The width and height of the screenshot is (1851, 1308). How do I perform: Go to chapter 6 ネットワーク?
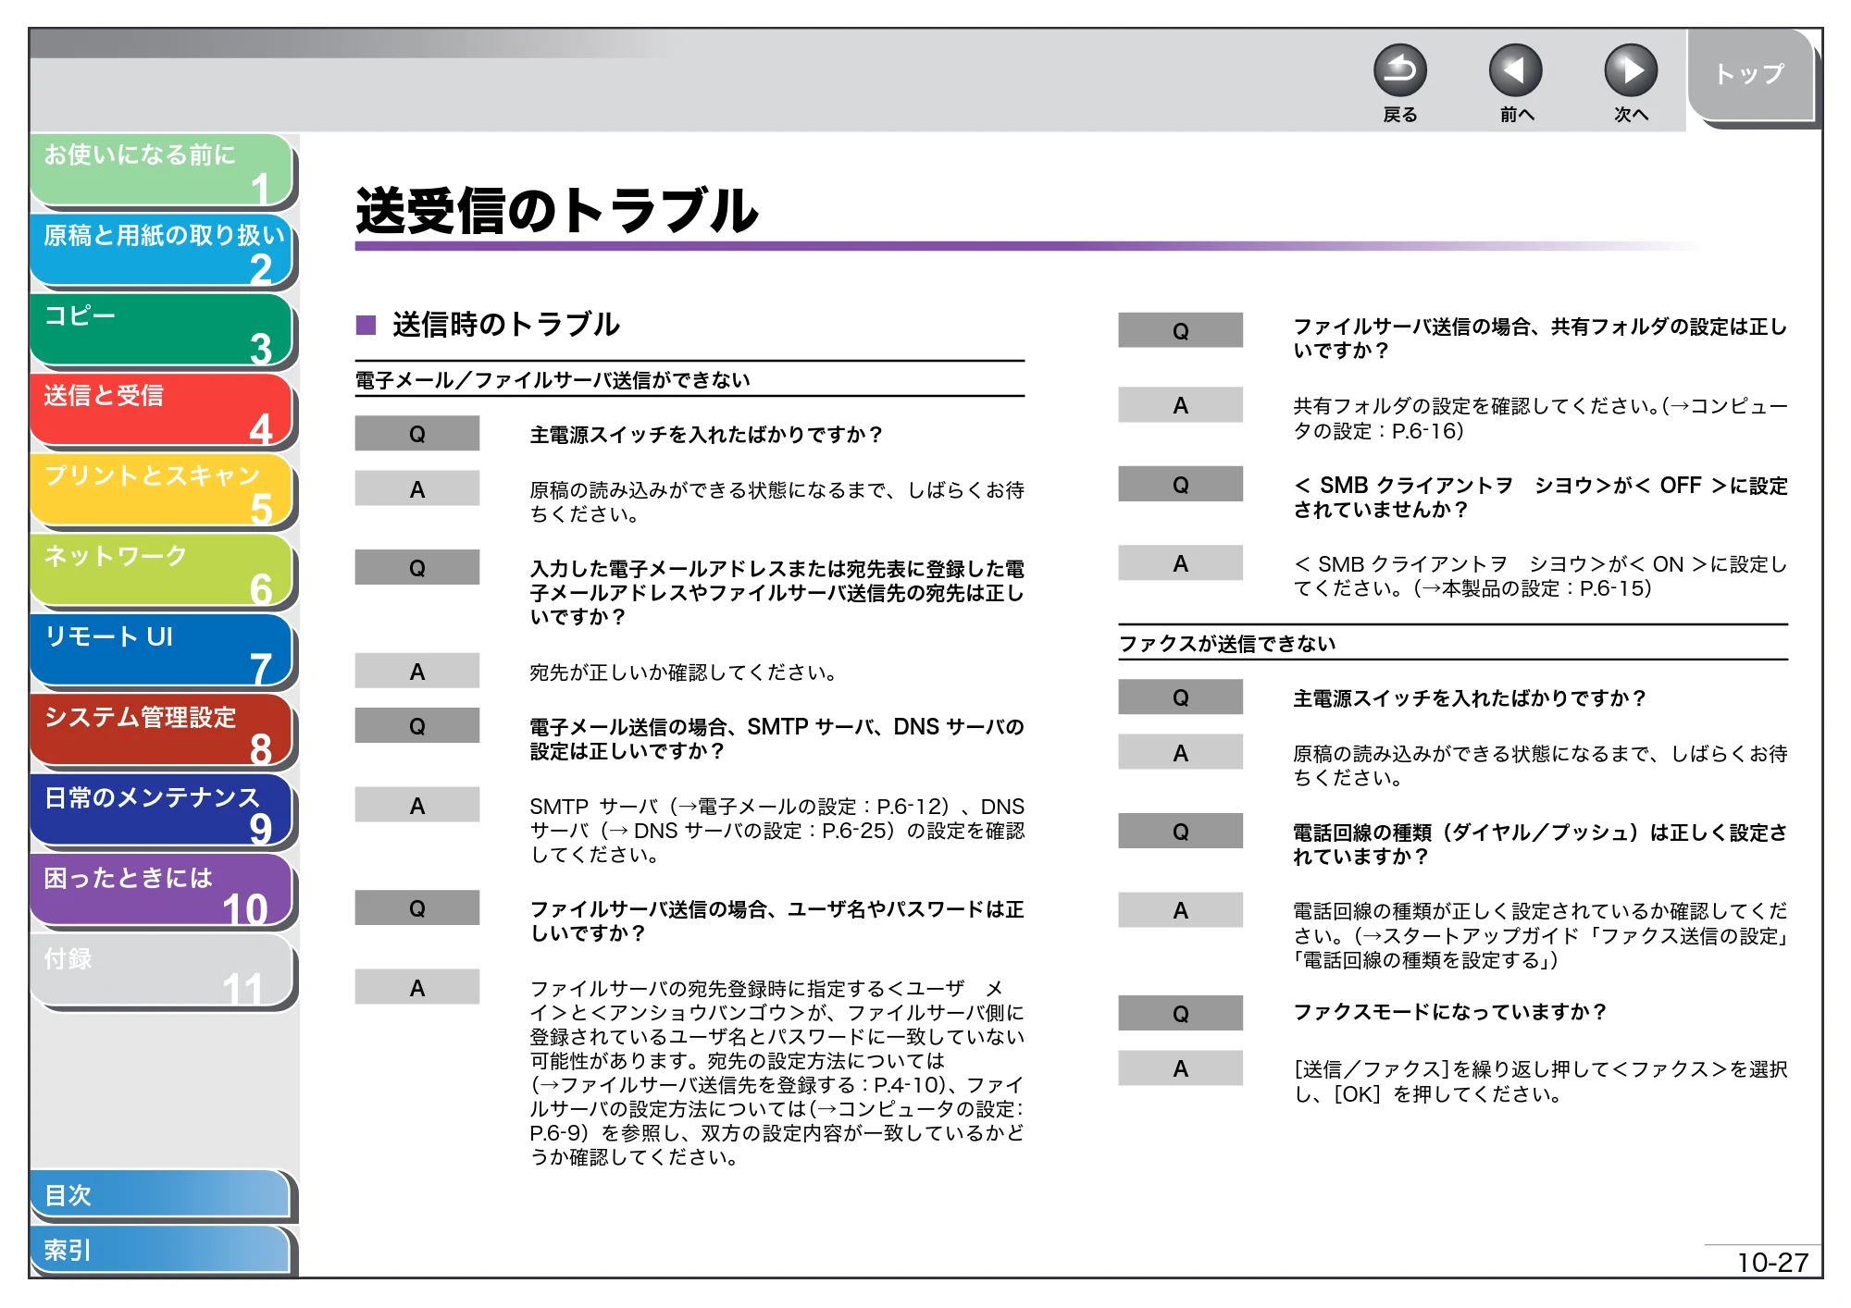(162, 571)
